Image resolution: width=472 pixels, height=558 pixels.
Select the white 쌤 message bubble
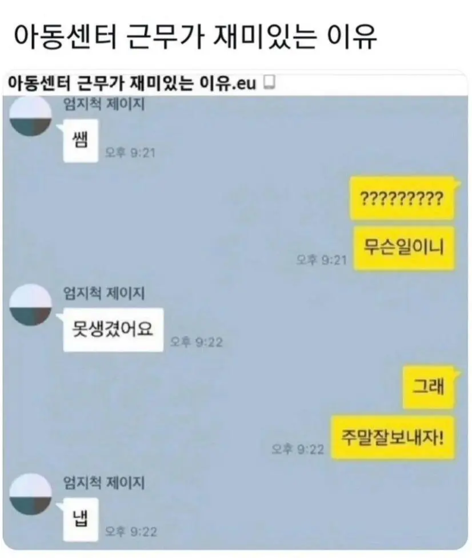[80, 140]
